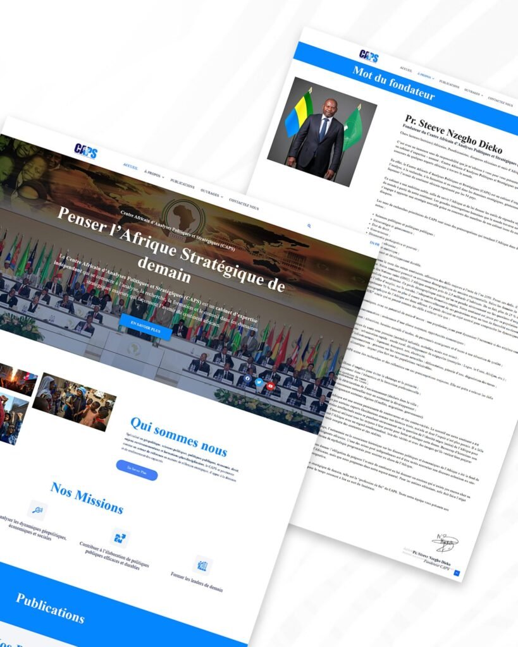Open the YouTube social icon

point(271,386)
